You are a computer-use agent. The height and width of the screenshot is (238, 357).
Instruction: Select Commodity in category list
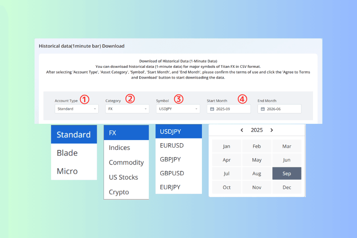pyautogui.click(x=127, y=162)
